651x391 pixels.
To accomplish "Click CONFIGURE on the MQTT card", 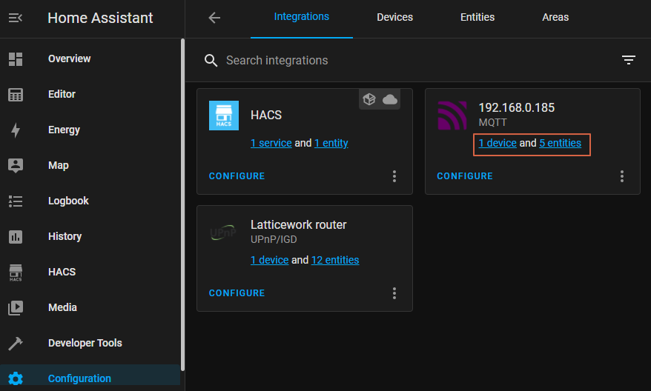I will coord(465,176).
